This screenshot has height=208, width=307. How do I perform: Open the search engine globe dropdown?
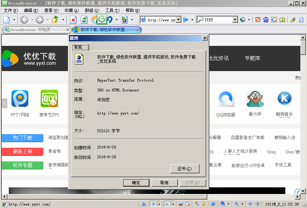[x=249, y=20]
